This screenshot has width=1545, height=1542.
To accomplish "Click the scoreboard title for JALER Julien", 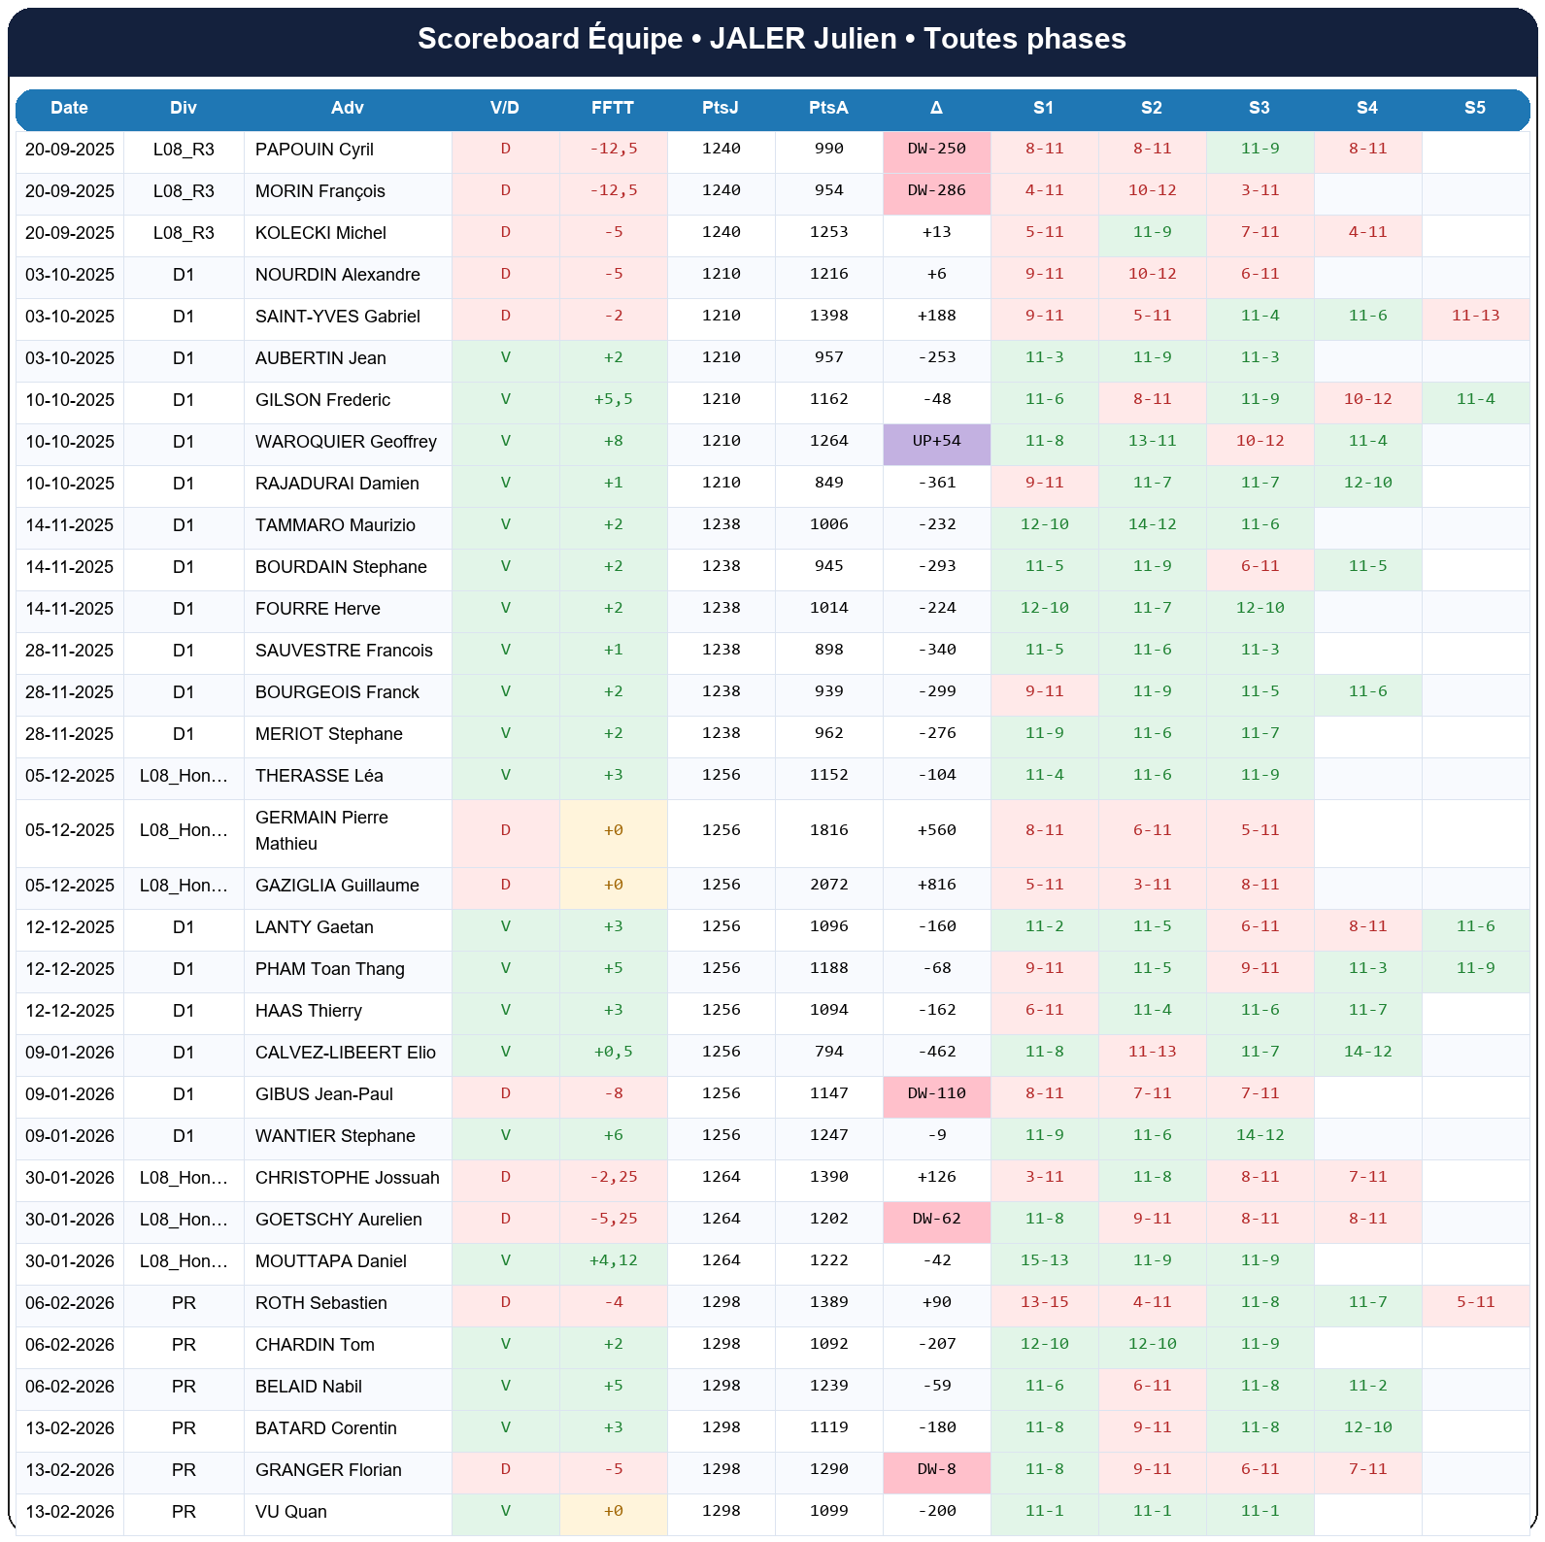I will pyautogui.click(x=772, y=39).
